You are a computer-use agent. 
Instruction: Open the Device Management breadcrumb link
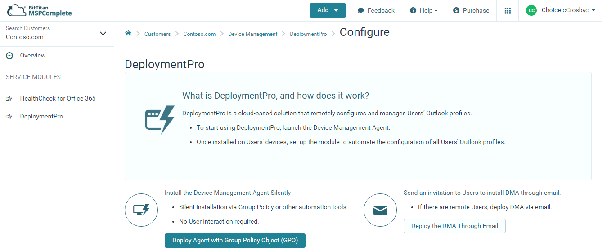[x=253, y=34]
